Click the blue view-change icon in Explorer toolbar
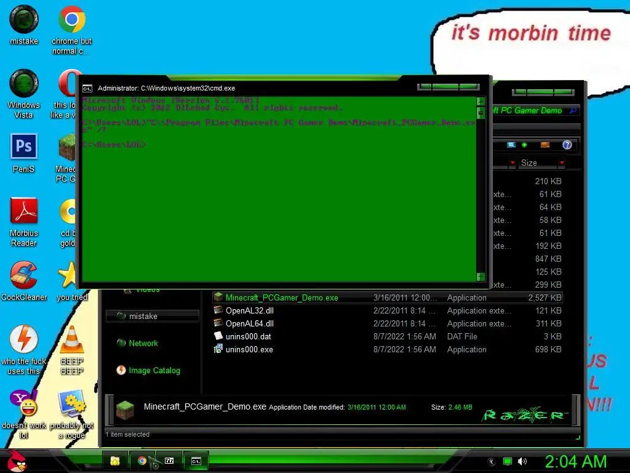 (x=511, y=145)
